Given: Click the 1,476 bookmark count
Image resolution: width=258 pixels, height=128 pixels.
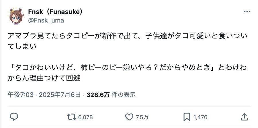Looking at the screenshot, I should point(200,117).
